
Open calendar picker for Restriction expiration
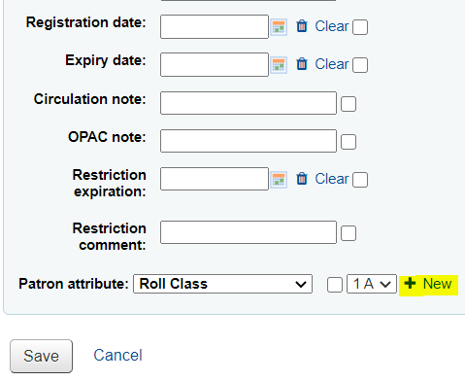click(x=279, y=179)
